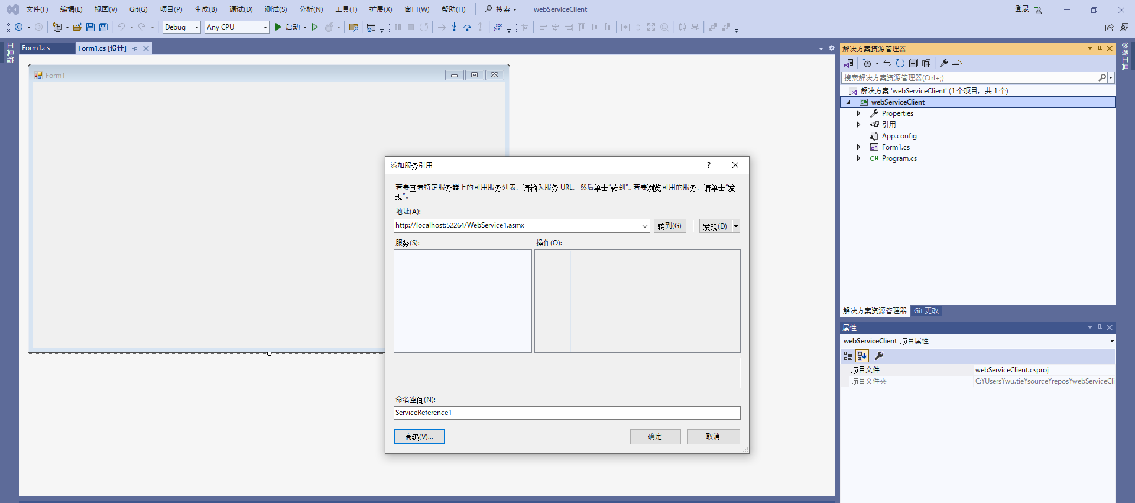Click Alphabetical sort icon in Properties panel

pos(862,356)
